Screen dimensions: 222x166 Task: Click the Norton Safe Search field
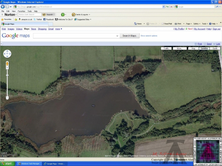point(30,15)
